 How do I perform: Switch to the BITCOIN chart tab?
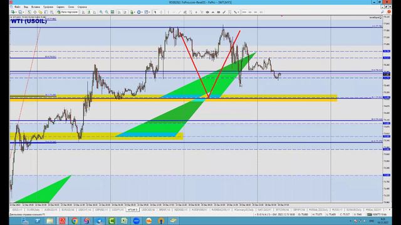point(283,210)
